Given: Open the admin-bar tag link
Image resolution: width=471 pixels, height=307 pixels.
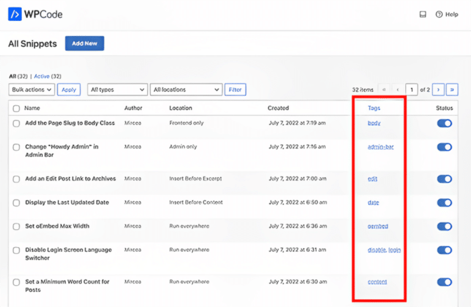Looking at the screenshot, I should [380, 147].
